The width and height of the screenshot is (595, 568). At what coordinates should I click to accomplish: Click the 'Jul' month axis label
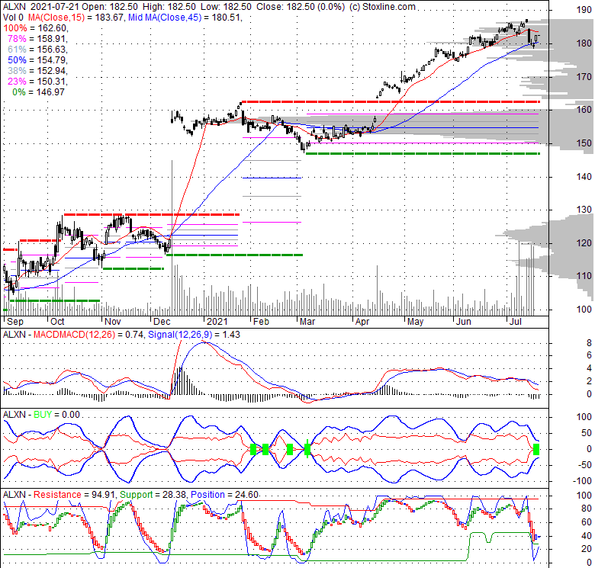click(x=516, y=322)
